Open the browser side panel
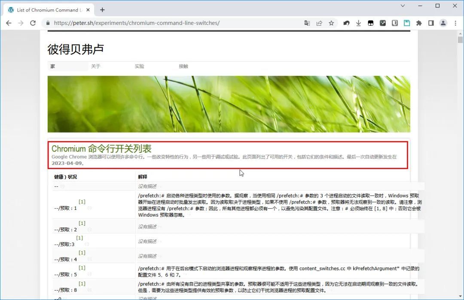This screenshot has width=464, height=300. point(431,23)
